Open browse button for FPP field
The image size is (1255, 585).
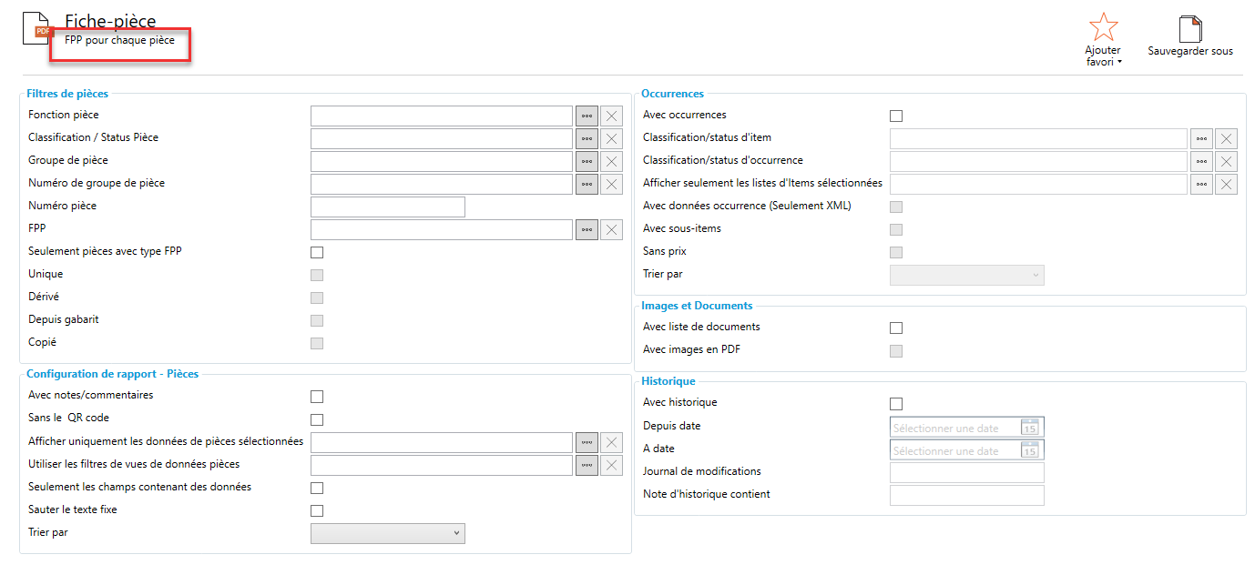(x=587, y=229)
